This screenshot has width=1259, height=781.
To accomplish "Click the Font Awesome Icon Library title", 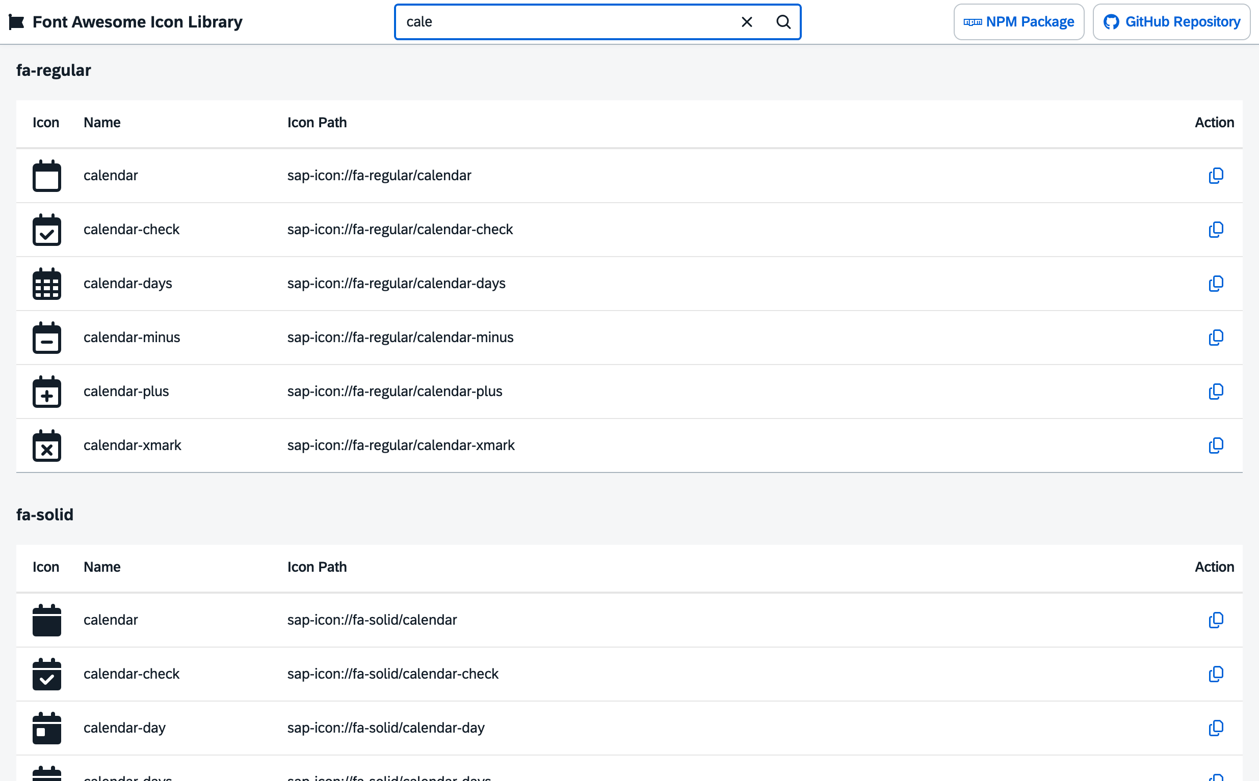I will point(137,22).
